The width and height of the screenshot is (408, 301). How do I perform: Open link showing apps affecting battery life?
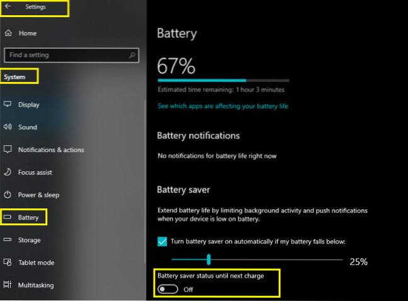pos(223,106)
